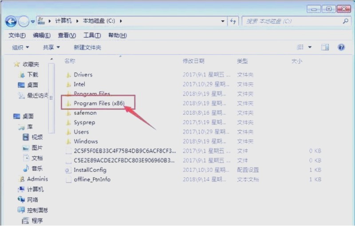The image size is (355, 226).
Task: Select 下载 in the favorites sidebar
Action: [32, 75]
